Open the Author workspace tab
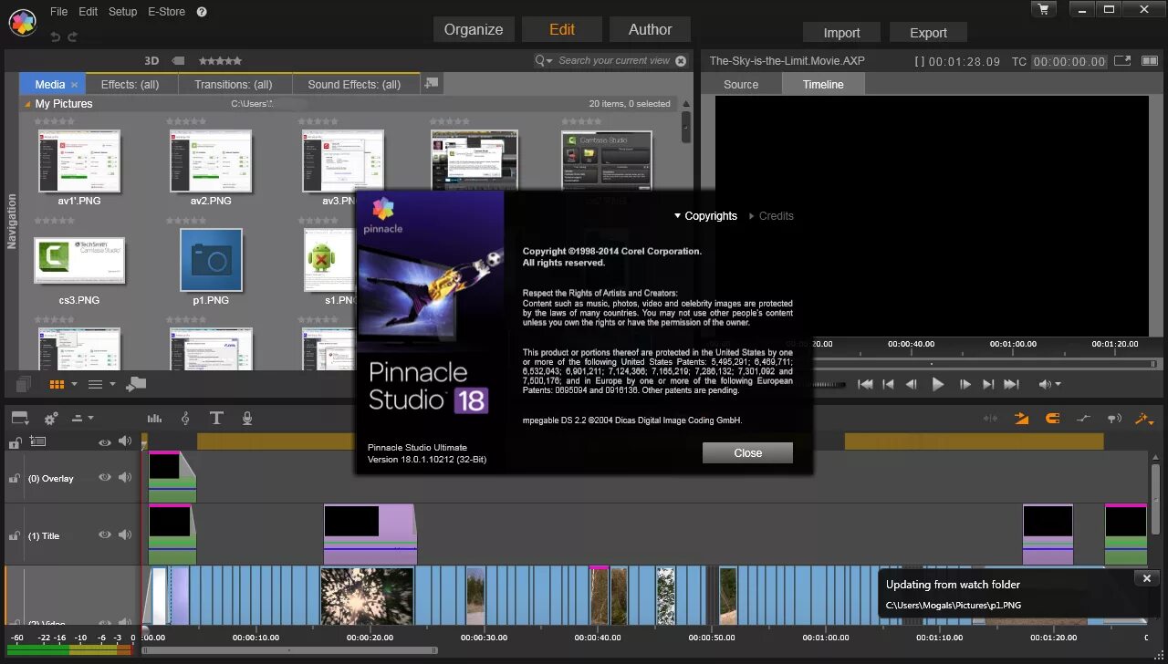This screenshot has height=664, width=1168. 650,29
